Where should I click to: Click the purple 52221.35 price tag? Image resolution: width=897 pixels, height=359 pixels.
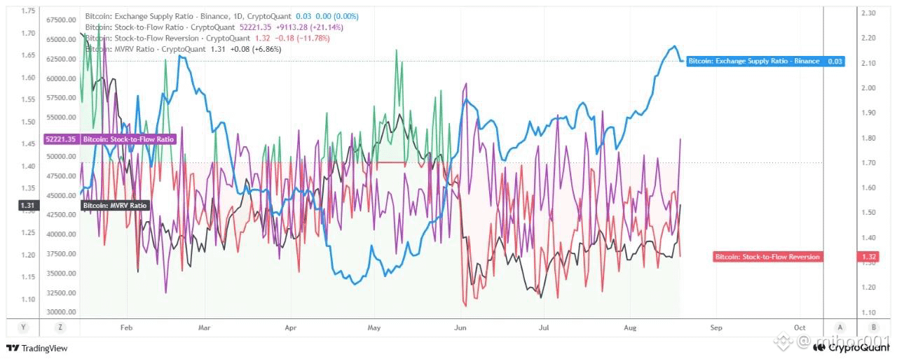coord(62,139)
